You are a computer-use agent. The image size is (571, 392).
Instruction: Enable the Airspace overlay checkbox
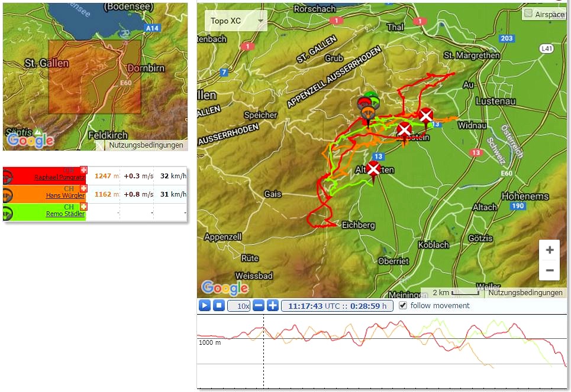coord(528,14)
